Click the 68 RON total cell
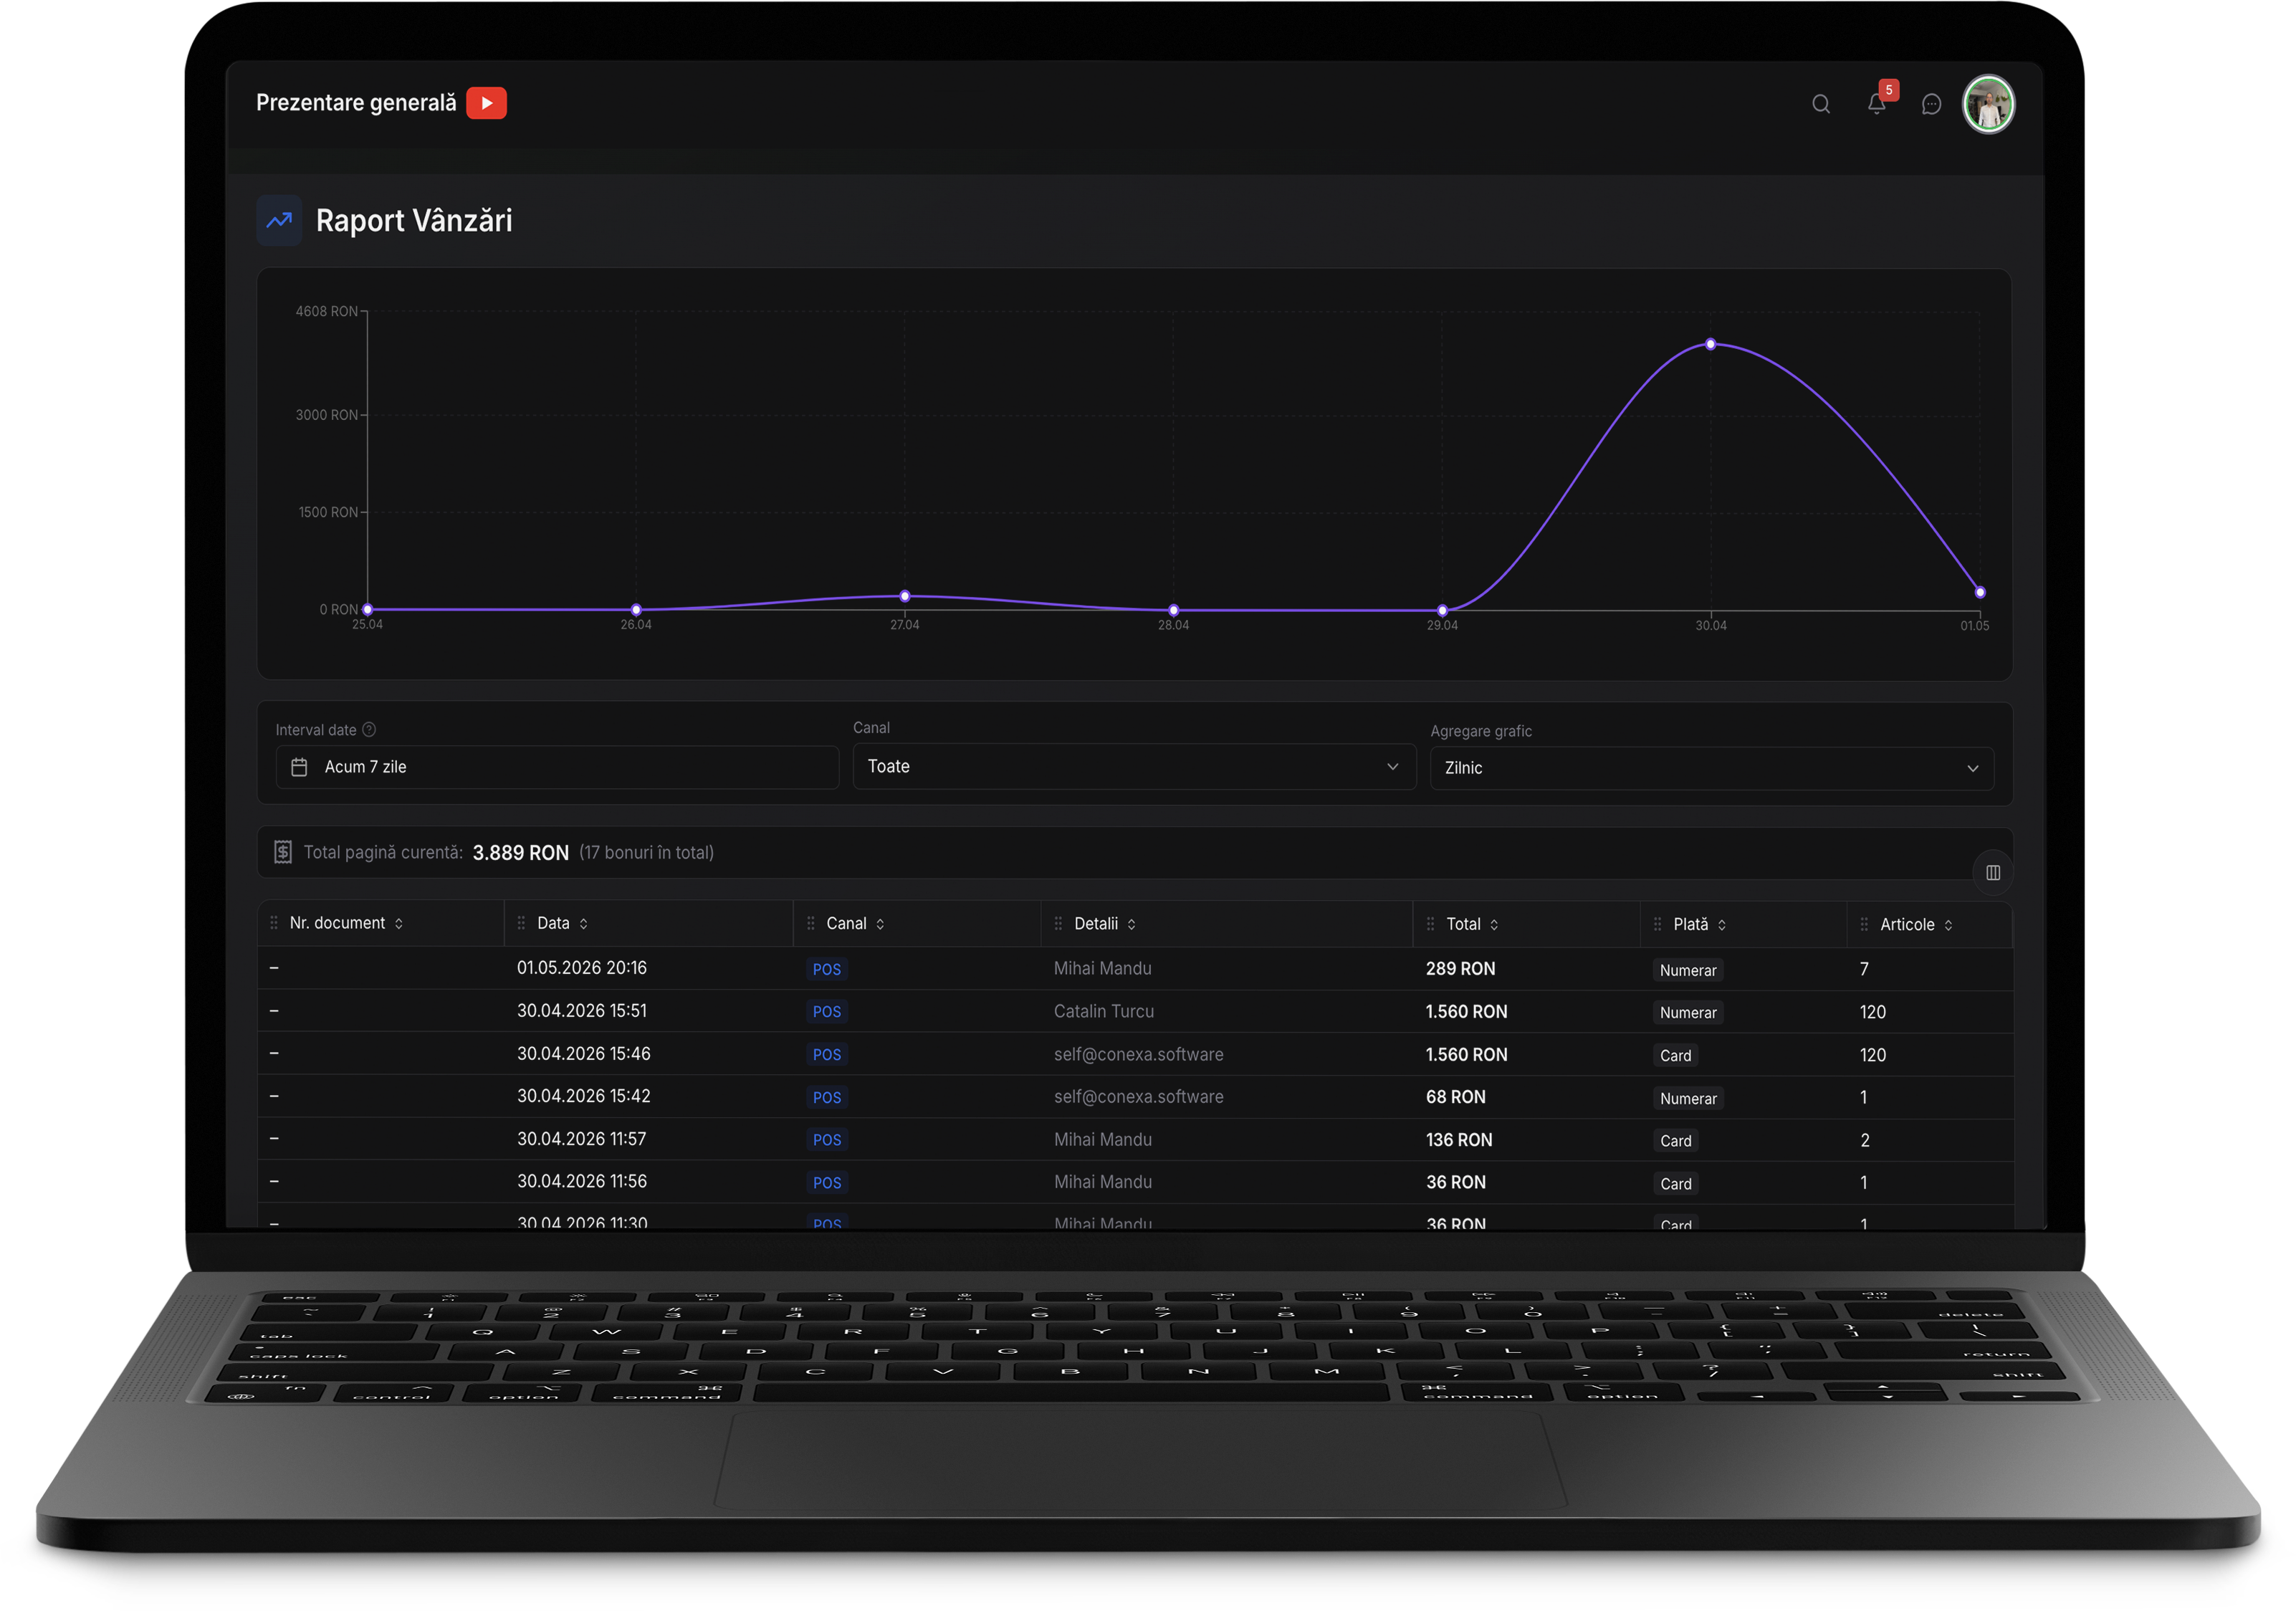This screenshot has height=1611, width=2296. (x=1455, y=1098)
